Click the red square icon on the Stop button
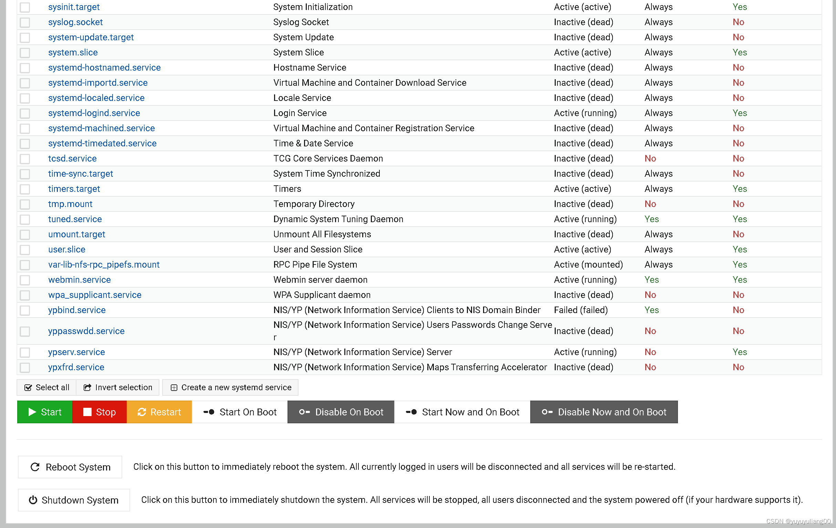The image size is (836, 528). (x=87, y=412)
